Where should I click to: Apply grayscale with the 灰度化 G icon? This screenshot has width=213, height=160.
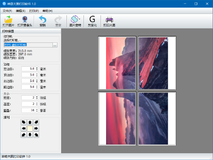[92, 21]
